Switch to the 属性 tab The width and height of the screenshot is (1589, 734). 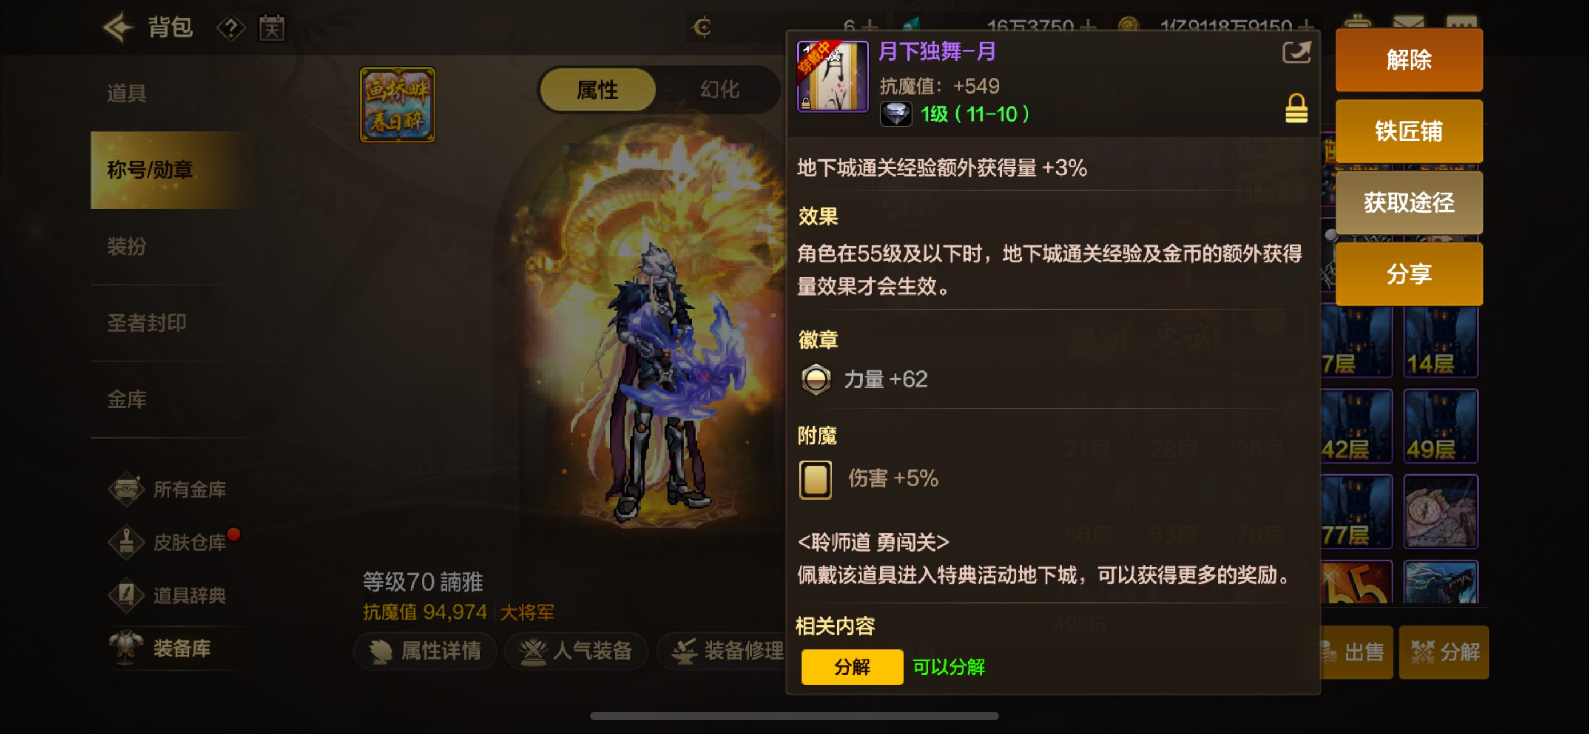tap(597, 90)
